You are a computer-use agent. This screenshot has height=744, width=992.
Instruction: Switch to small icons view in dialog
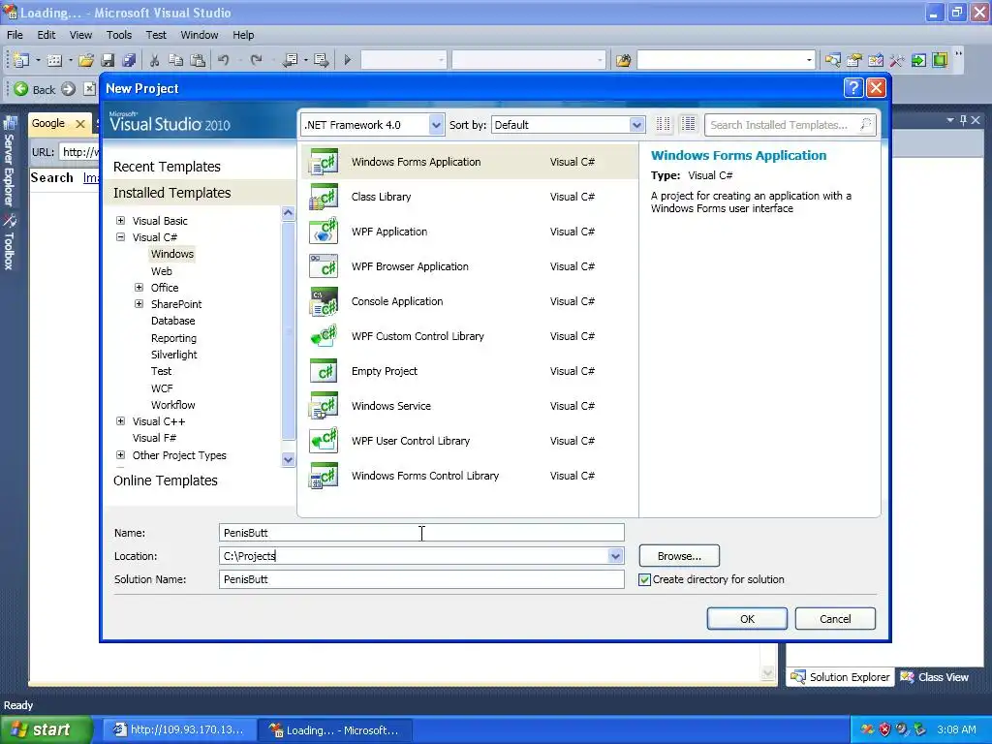(x=663, y=125)
